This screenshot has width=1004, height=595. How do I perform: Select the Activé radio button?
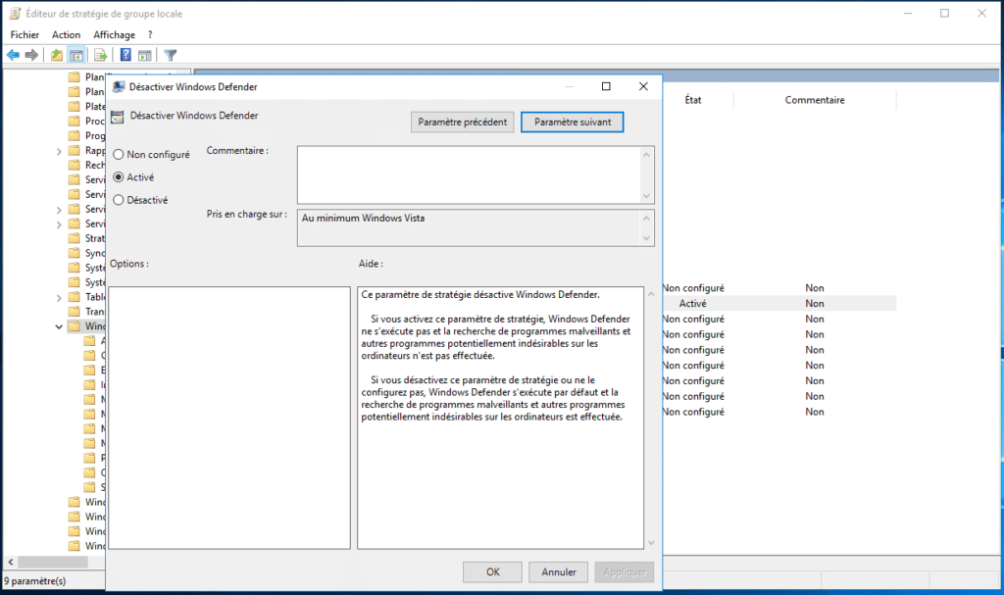coord(119,177)
